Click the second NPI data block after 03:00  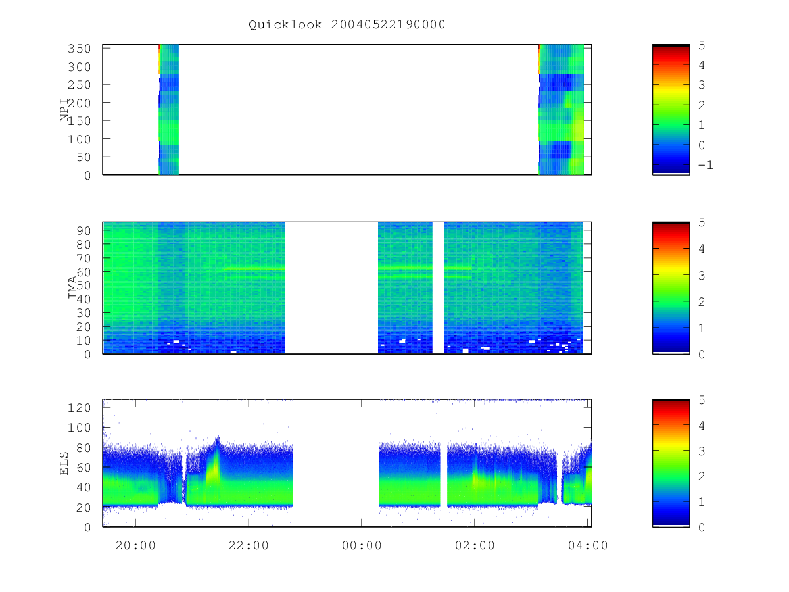pos(561,109)
